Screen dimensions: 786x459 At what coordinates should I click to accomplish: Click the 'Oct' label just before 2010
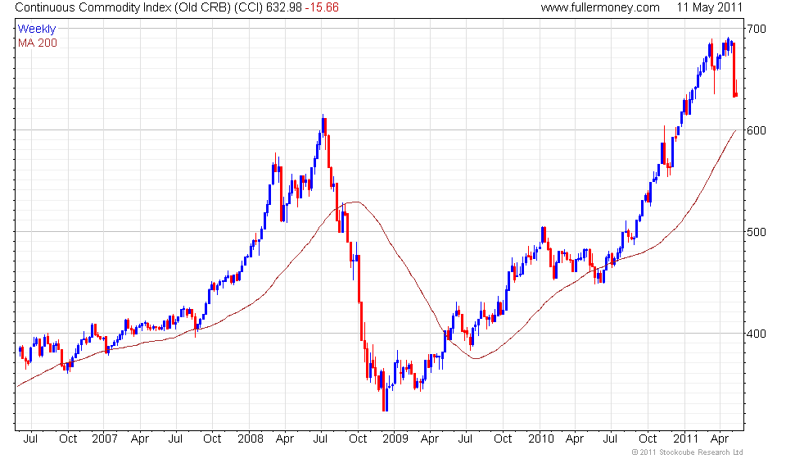(x=503, y=439)
